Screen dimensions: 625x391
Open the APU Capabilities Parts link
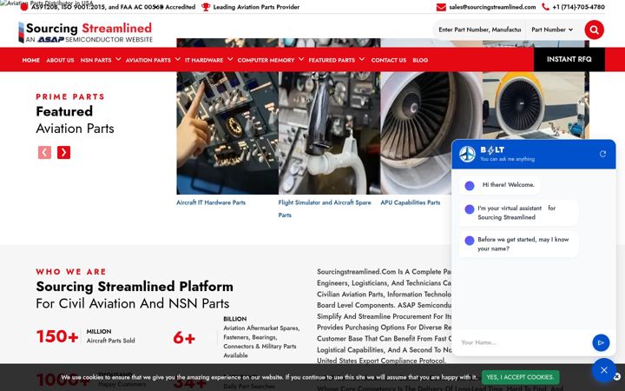point(410,202)
